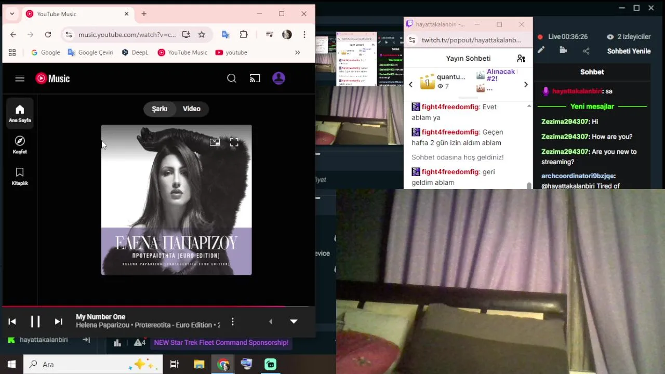Image resolution: width=665 pixels, height=374 pixels.
Task: Click the miniplayer icon on album art
Action: pos(215,142)
